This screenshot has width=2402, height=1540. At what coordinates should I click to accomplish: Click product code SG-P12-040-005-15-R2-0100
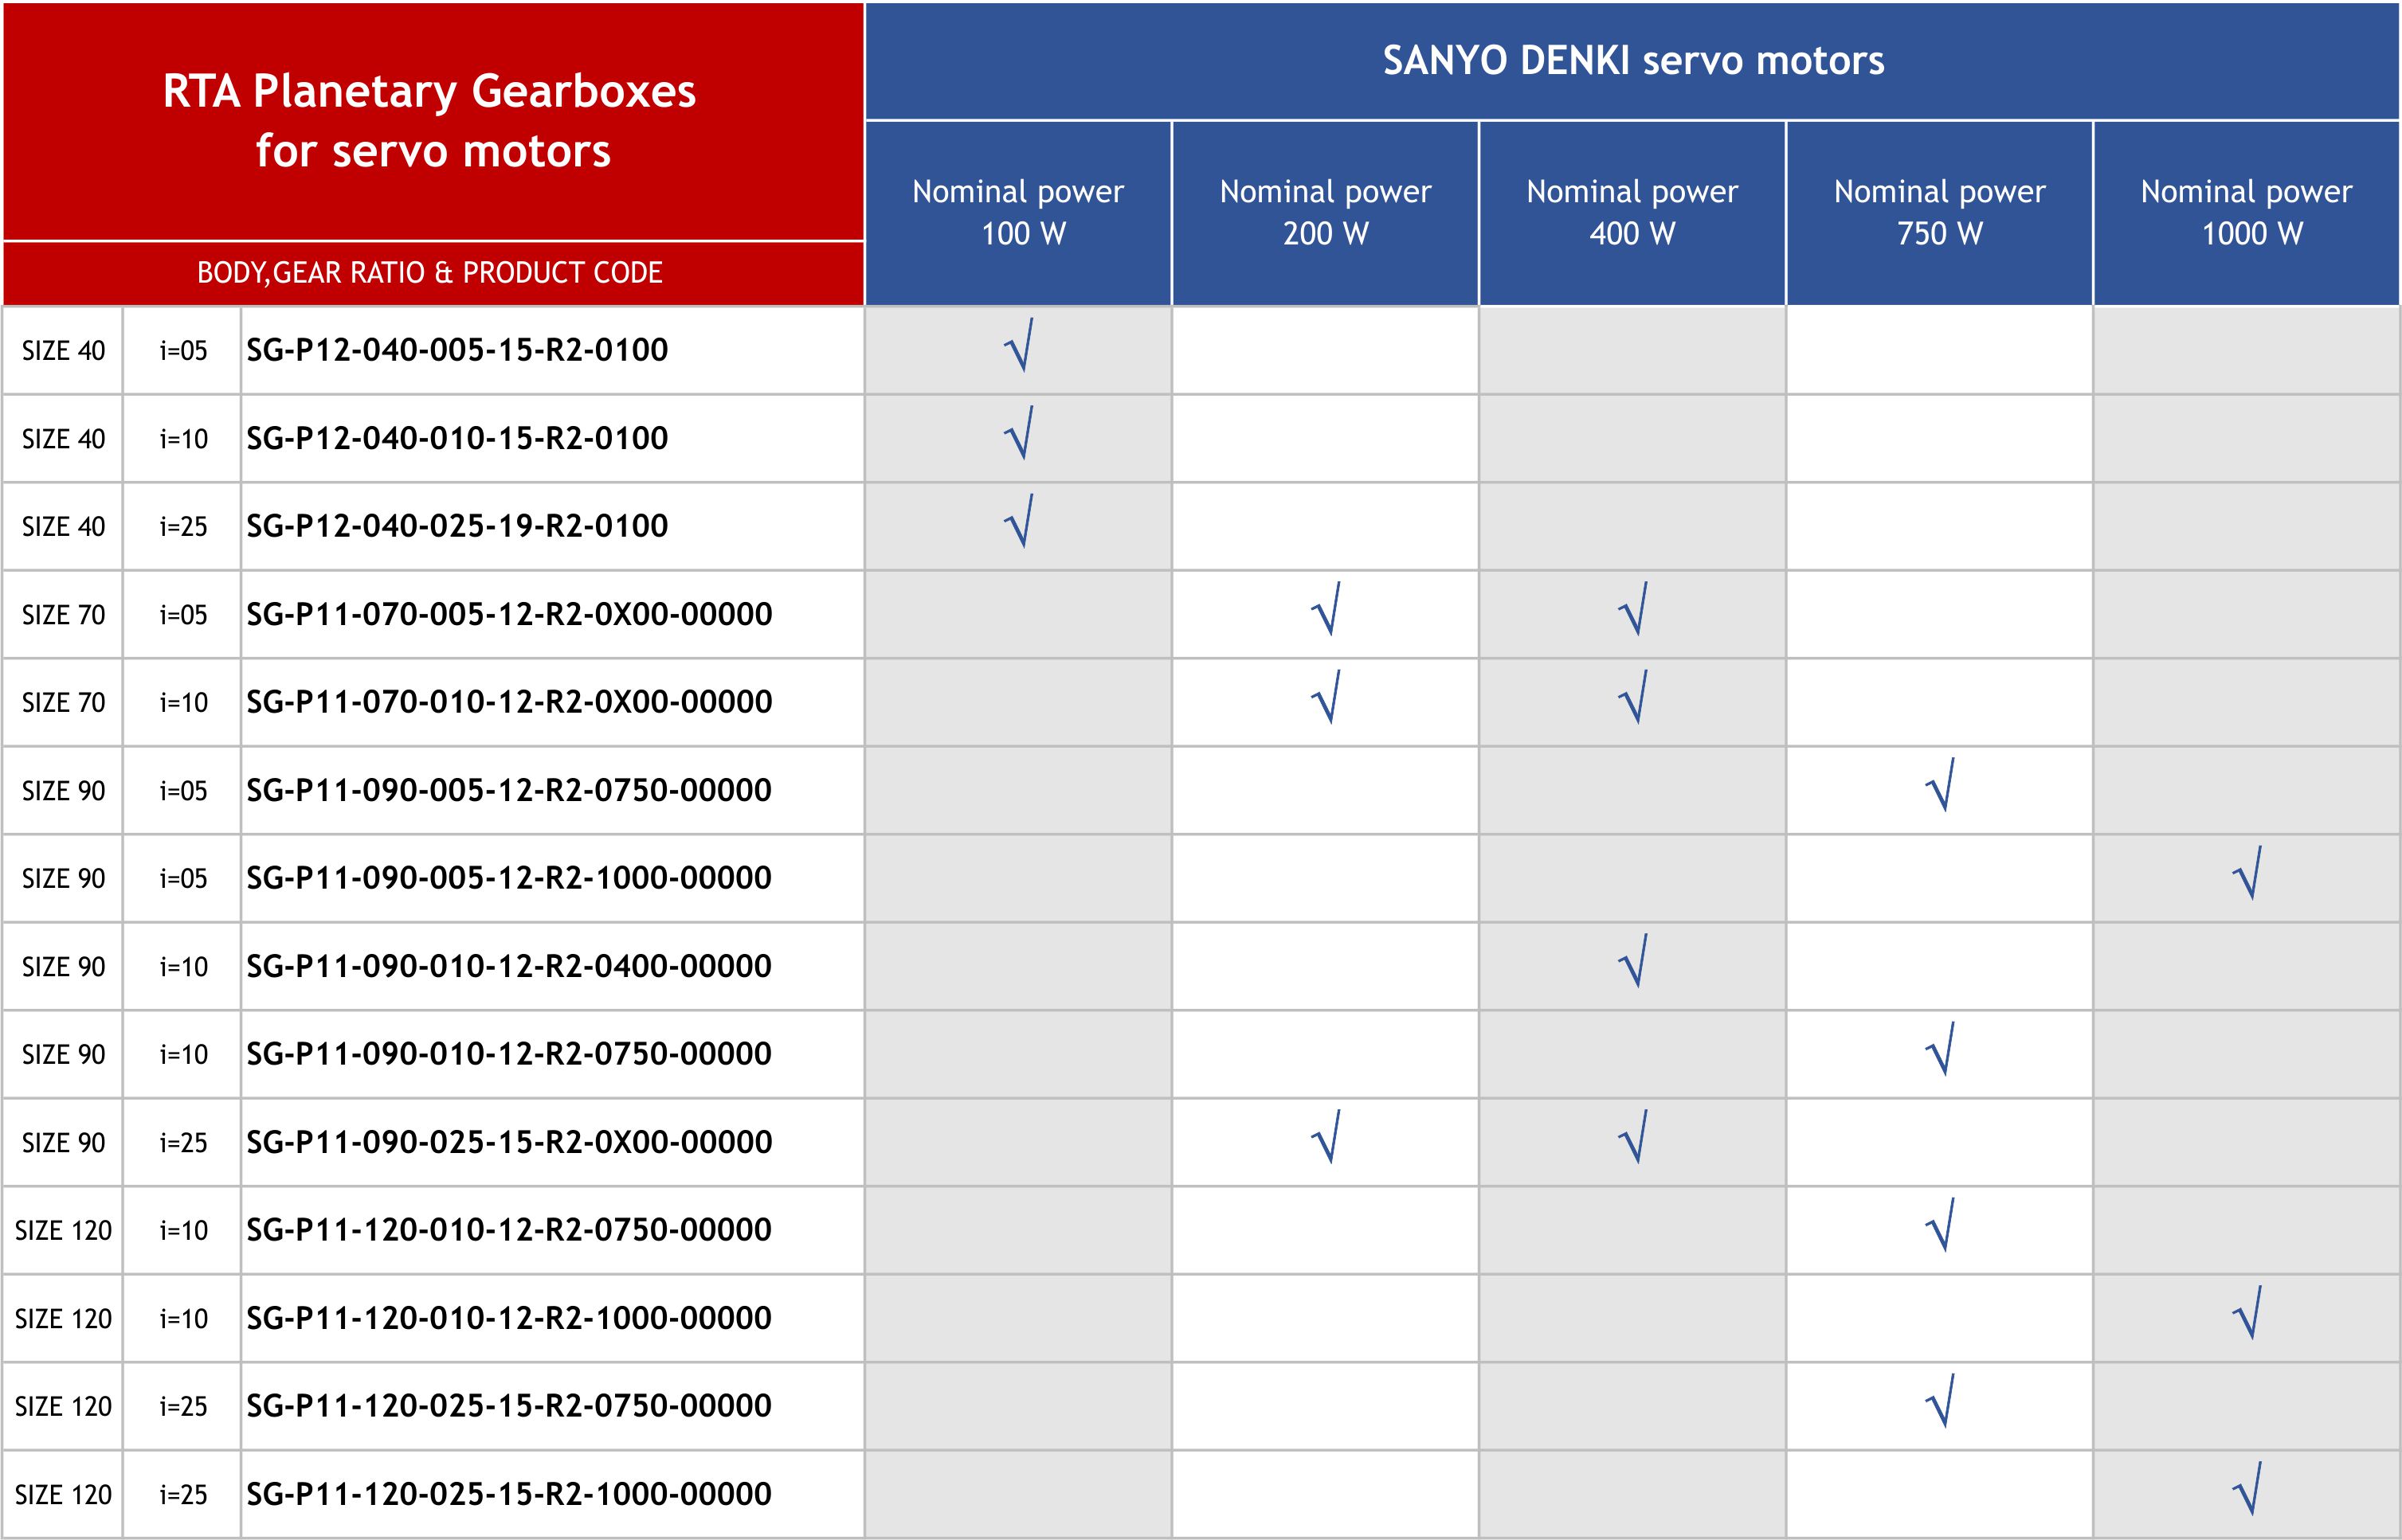pyautogui.click(x=457, y=350)
